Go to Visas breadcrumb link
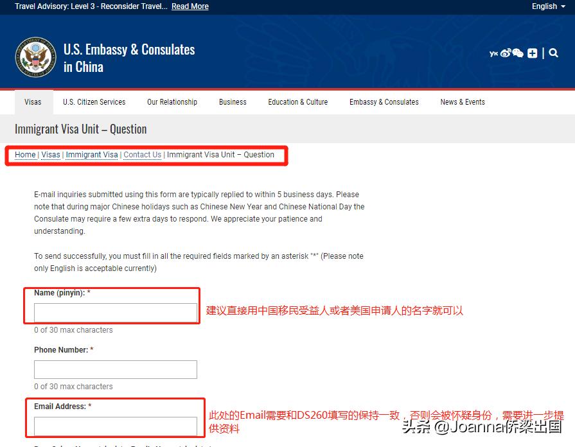575x447 pixels. click(x=51, y=155)
